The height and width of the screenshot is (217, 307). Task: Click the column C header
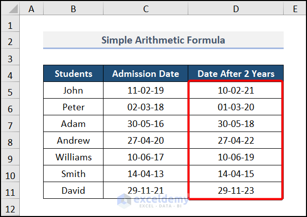point(146,9)
